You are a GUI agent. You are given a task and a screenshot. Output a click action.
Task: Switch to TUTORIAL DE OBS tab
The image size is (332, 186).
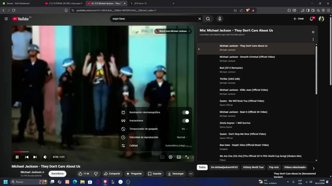(64, 3)
